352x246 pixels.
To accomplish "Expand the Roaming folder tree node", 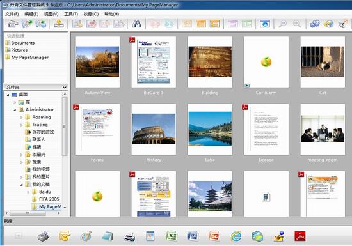I will pos(22,117).
